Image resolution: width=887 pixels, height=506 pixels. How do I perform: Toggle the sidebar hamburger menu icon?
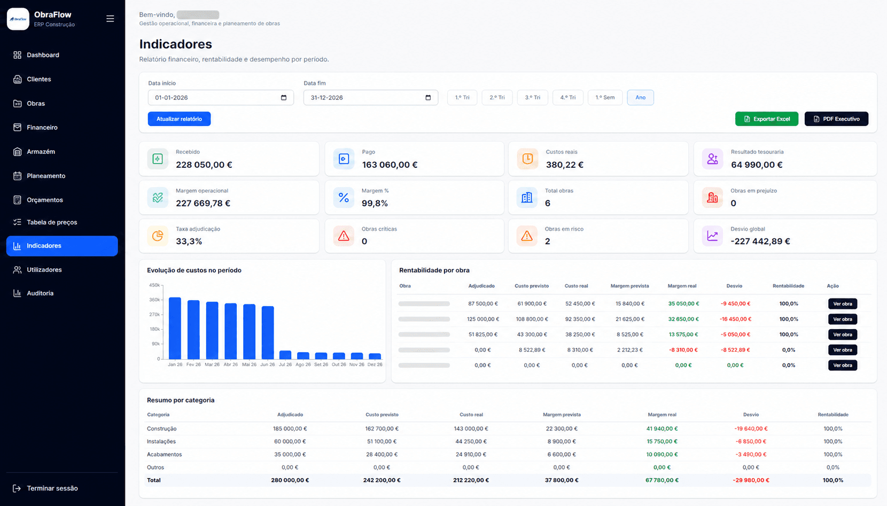pos(110,19)
